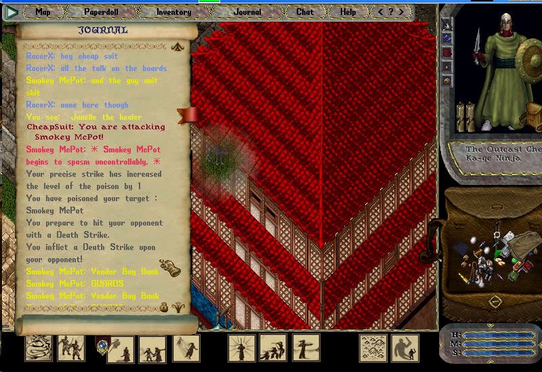Click the potted plant on the rooftop
Screen dimensions: 542x372
pos(217,163)
